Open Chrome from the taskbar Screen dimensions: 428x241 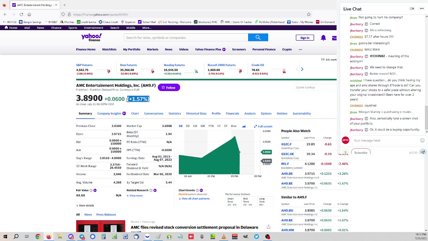pyautogui.click(x=38, y=237)
